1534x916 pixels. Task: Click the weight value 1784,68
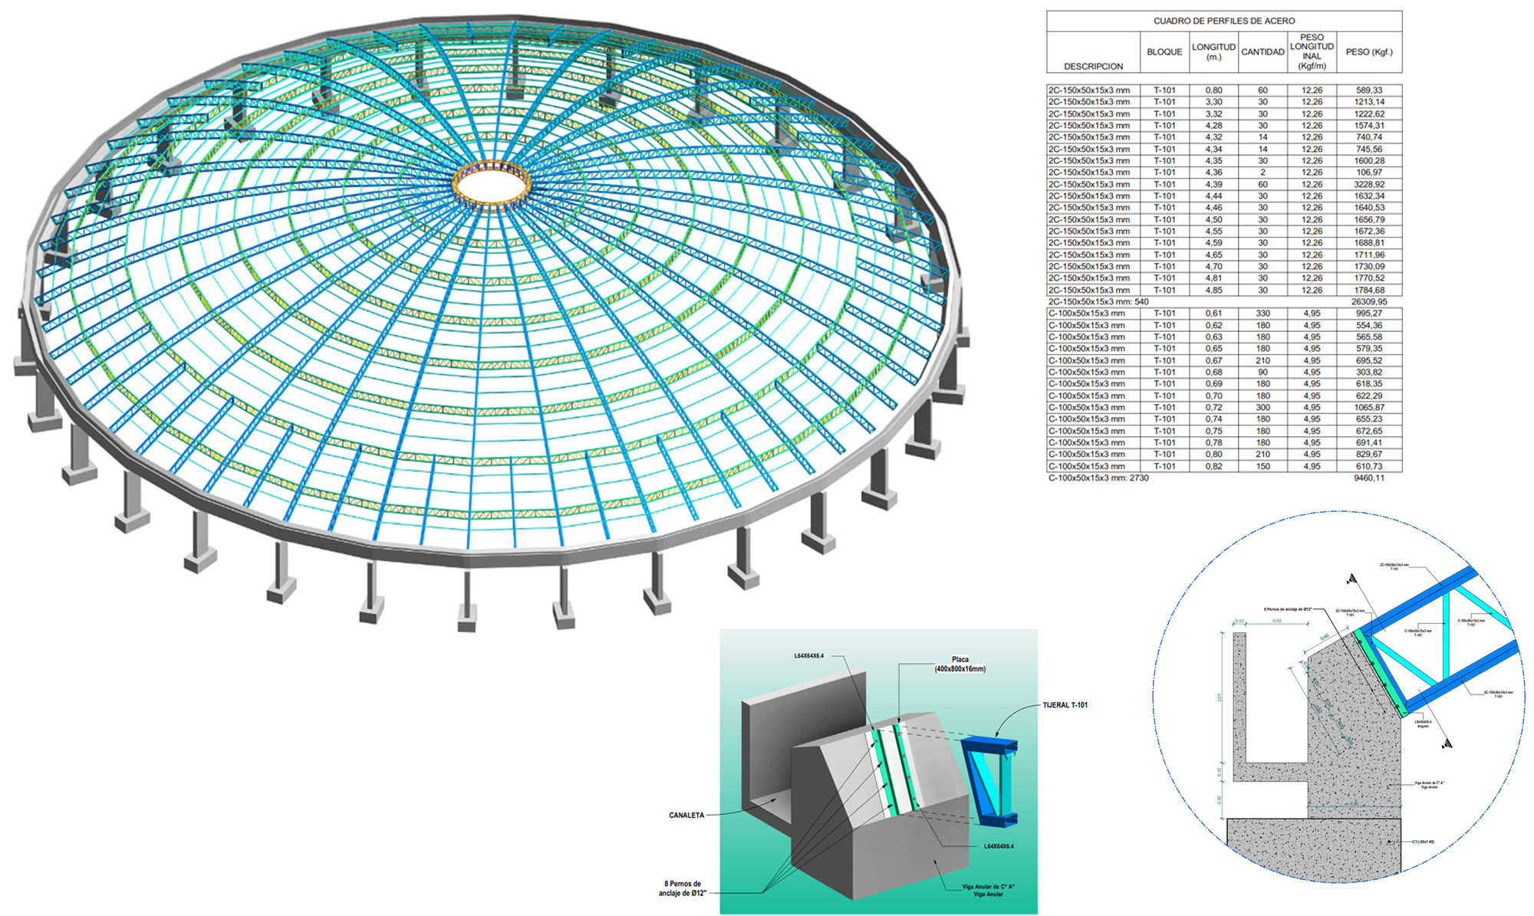[1369, 291]
